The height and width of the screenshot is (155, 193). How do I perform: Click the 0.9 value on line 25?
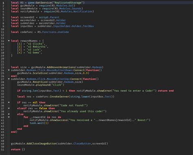(x=85, y=73)
